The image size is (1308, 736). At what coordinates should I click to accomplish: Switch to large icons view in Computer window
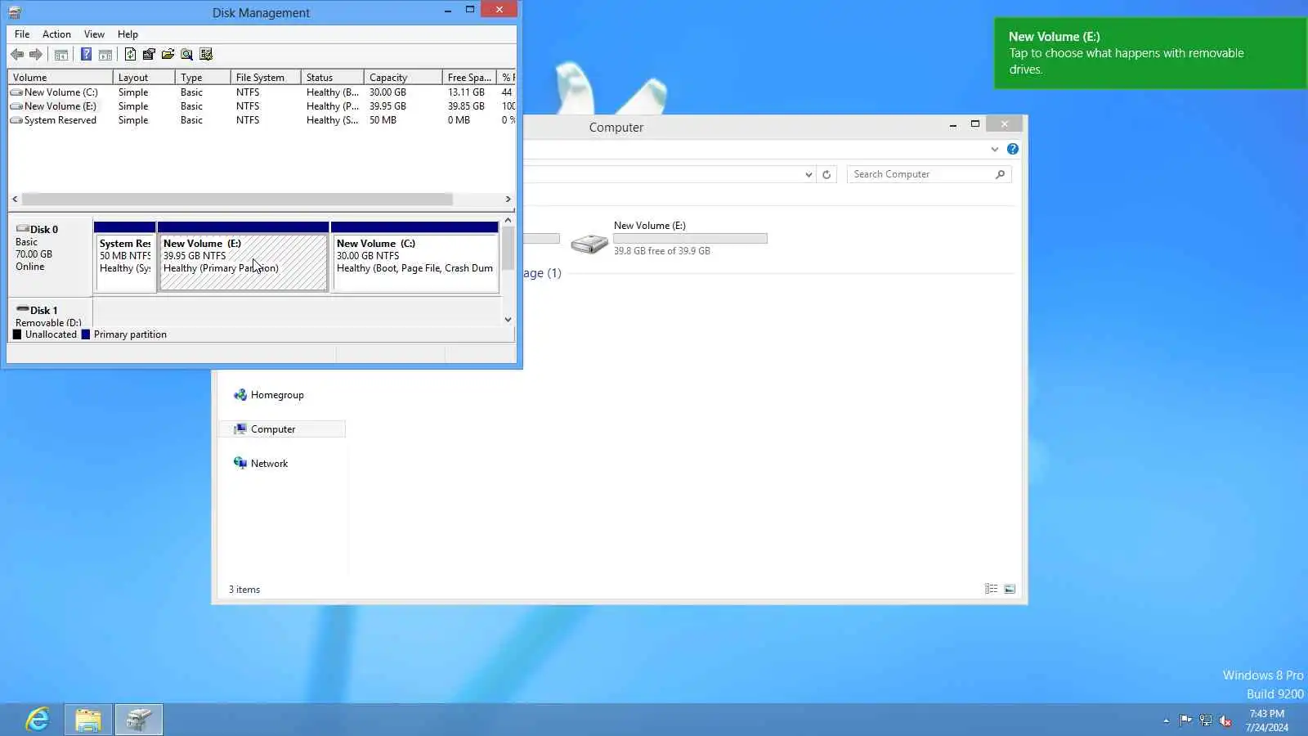coord(1010,589)
